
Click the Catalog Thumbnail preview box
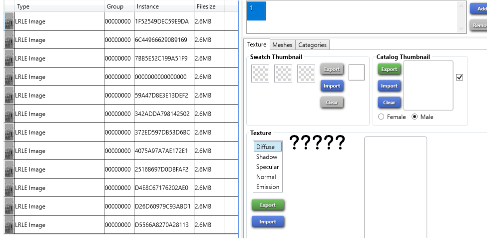coord(428,85)
